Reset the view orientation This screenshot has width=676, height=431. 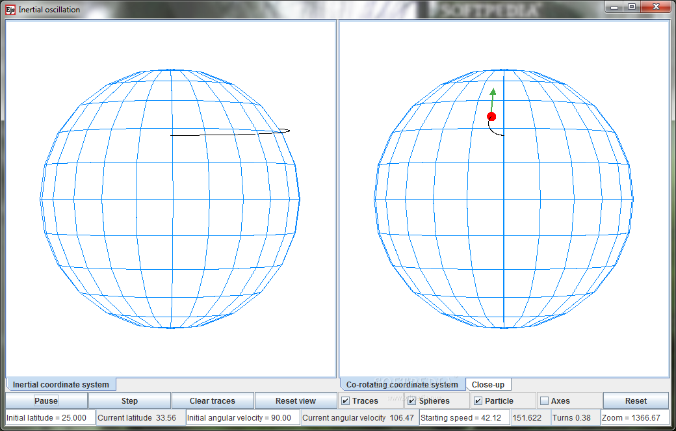pyautogui.click(x=295, y=401)
